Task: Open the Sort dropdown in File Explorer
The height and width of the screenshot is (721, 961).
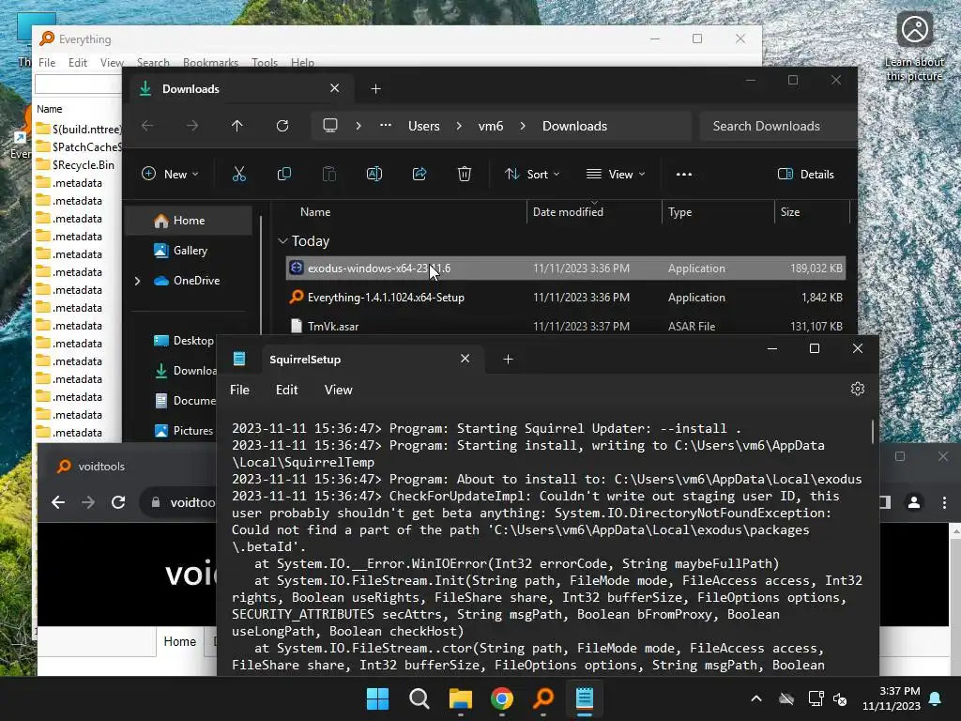Action: tap(532, 174)
